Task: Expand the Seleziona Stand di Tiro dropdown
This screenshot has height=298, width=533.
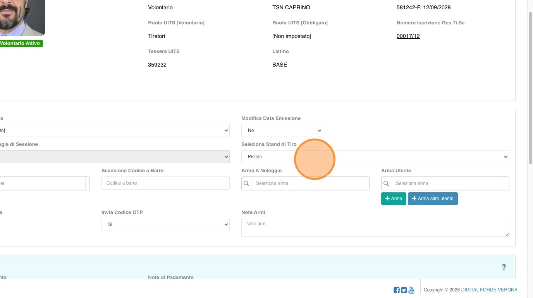Action: [x=375, y=157]
